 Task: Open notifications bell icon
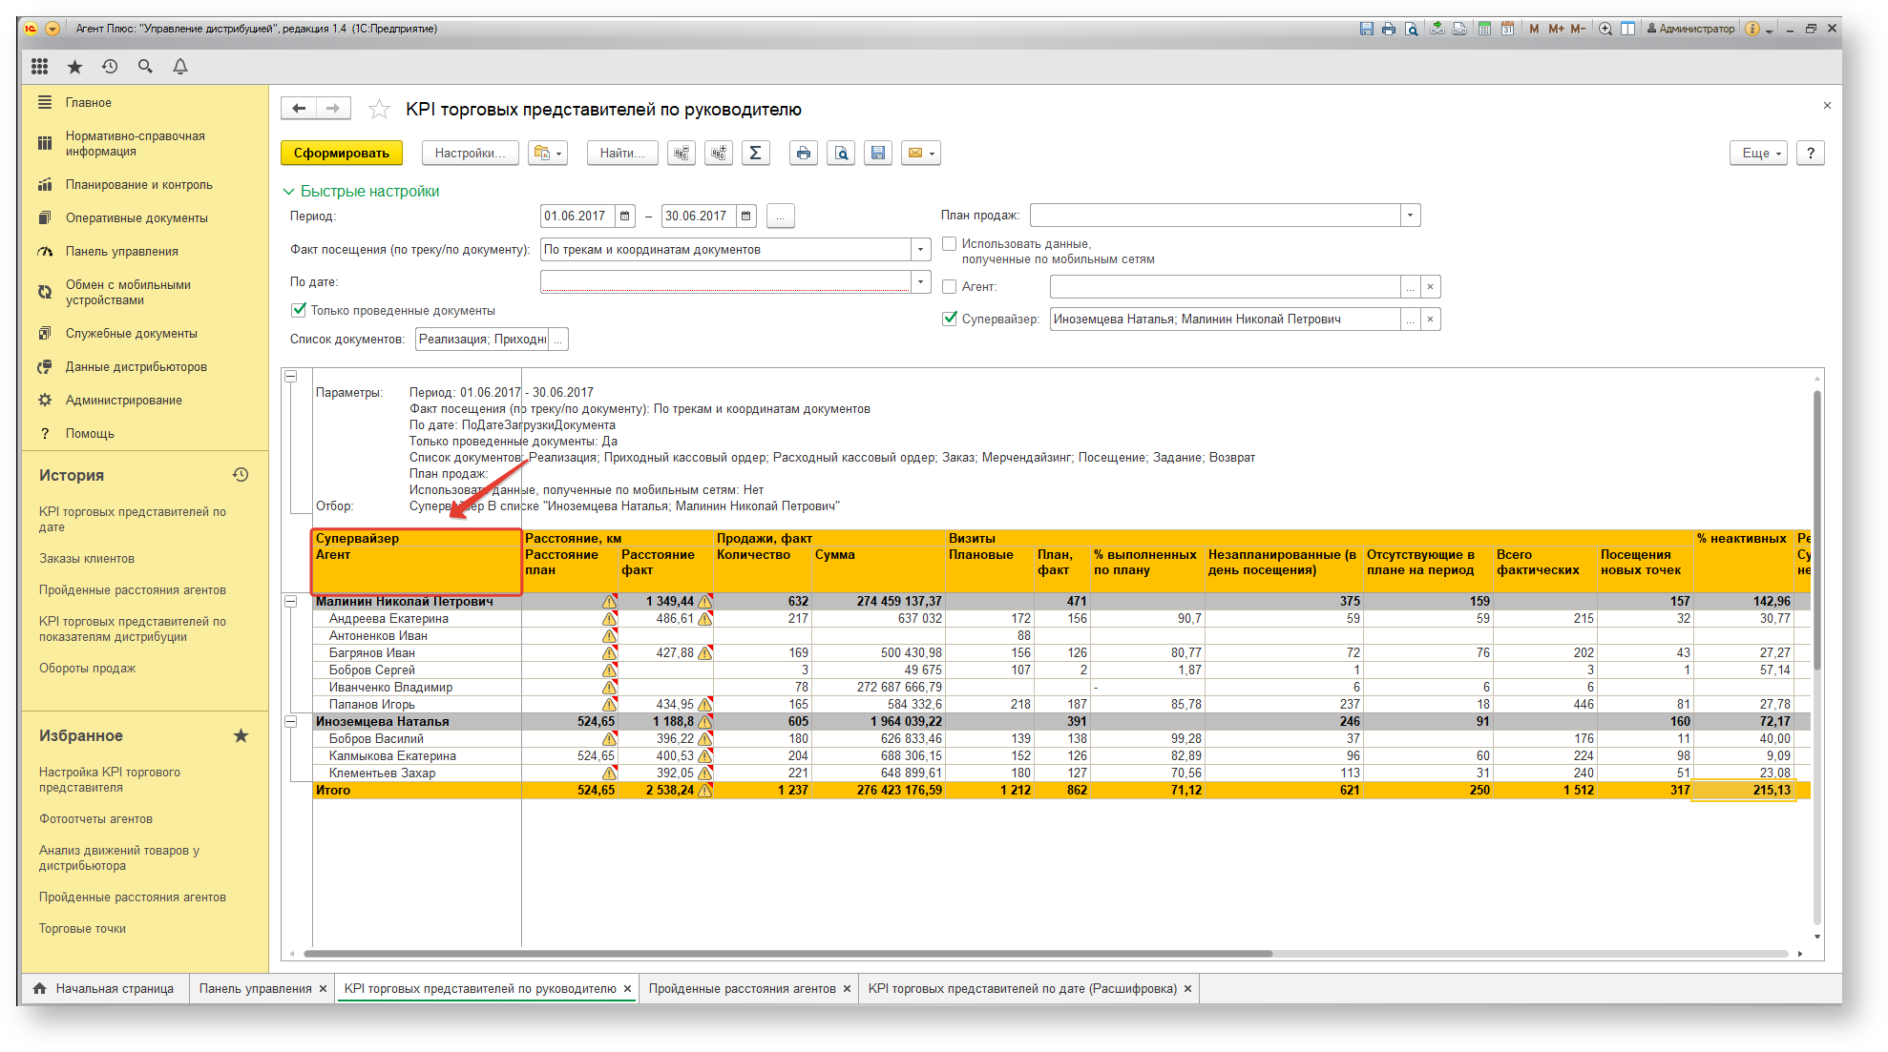point(180,66)
